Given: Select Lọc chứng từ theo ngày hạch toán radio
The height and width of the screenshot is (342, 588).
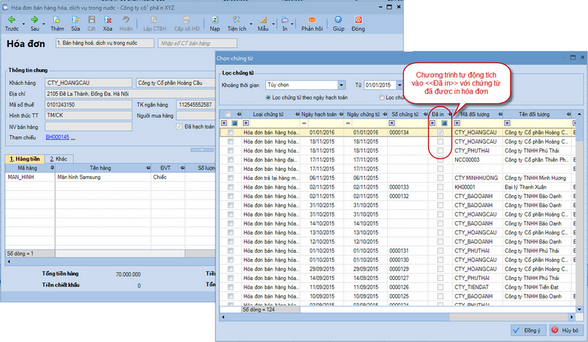Looking at the screenshot, I should (x=268, y=97).
